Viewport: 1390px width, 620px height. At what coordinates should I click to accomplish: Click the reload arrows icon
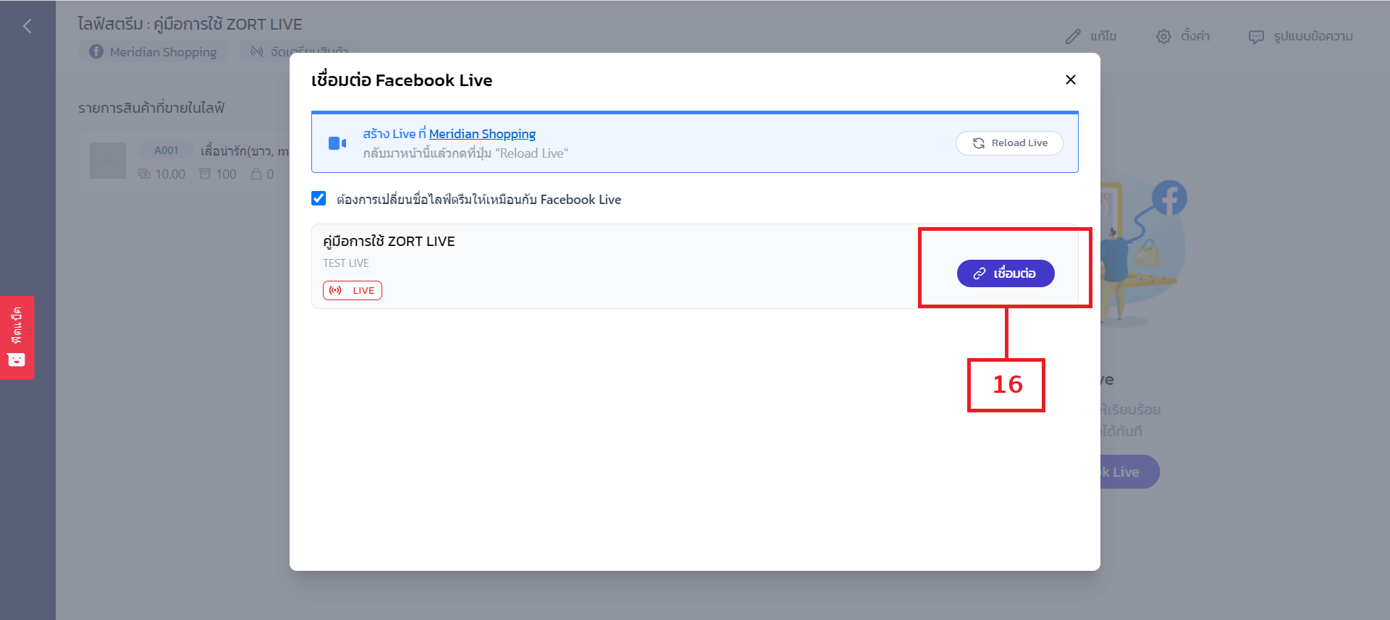[x=979, y=143]
